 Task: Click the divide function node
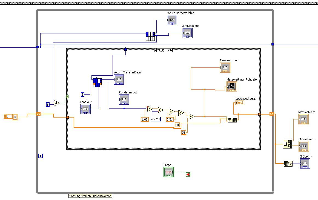click(161, 110)
